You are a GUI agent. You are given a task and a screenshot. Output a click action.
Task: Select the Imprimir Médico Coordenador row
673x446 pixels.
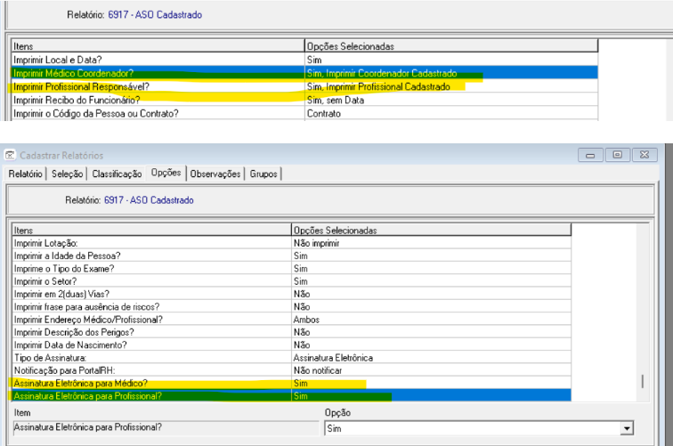point(158,73)
